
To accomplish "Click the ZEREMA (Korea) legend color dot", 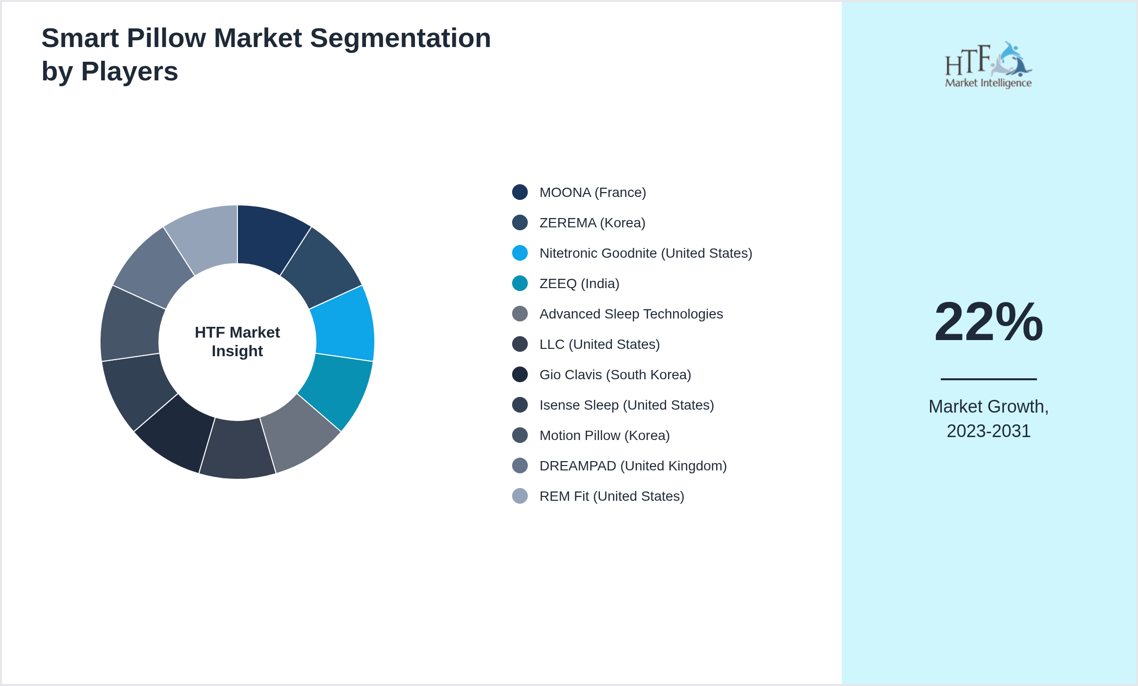I will pos(520,222).
